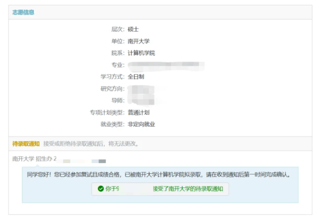Image resolution: width=318 pixels, height=219 pixels.
Task: Click the 院系 field label
Action: 118,53
